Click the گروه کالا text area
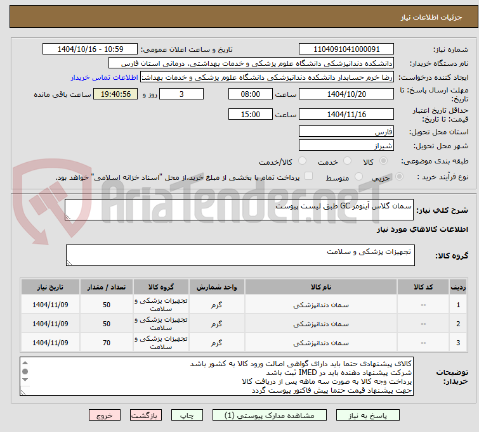The width and height of the screenshot is (479, 432). coord(240,255)
